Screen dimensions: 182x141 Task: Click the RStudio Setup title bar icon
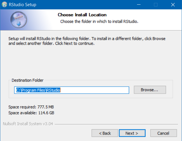click(x=4, y=4)
